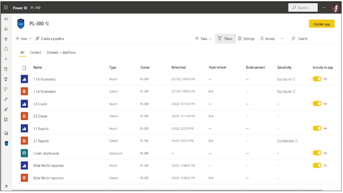The width and height of the screenshot is (343, 193).
Task: Switch to Datasets + dataflows tab
Action: (x=61, y=53)
